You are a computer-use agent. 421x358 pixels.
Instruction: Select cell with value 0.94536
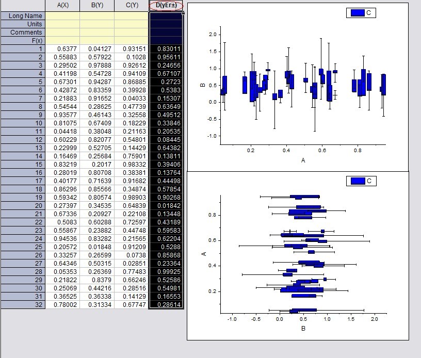(62, 238)
